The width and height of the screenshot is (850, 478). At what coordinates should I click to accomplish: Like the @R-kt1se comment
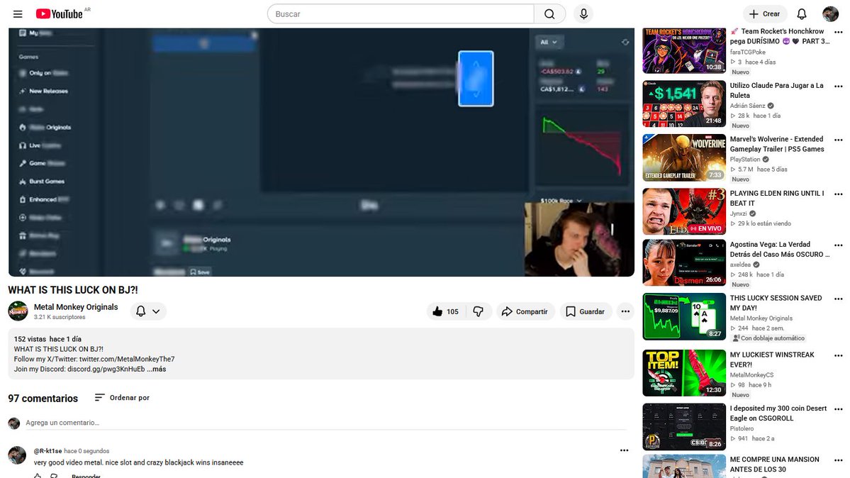pos(38,476)
